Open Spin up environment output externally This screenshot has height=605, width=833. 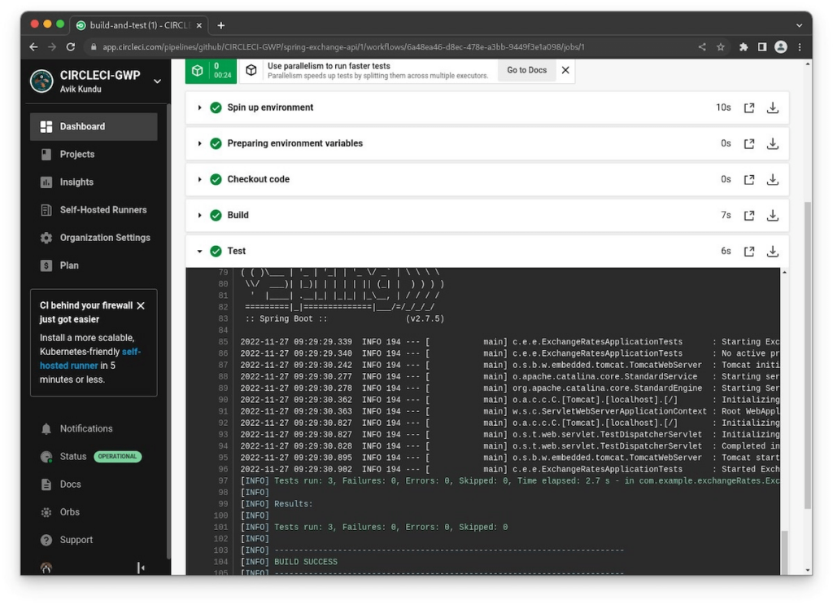(x=748, y=107)
